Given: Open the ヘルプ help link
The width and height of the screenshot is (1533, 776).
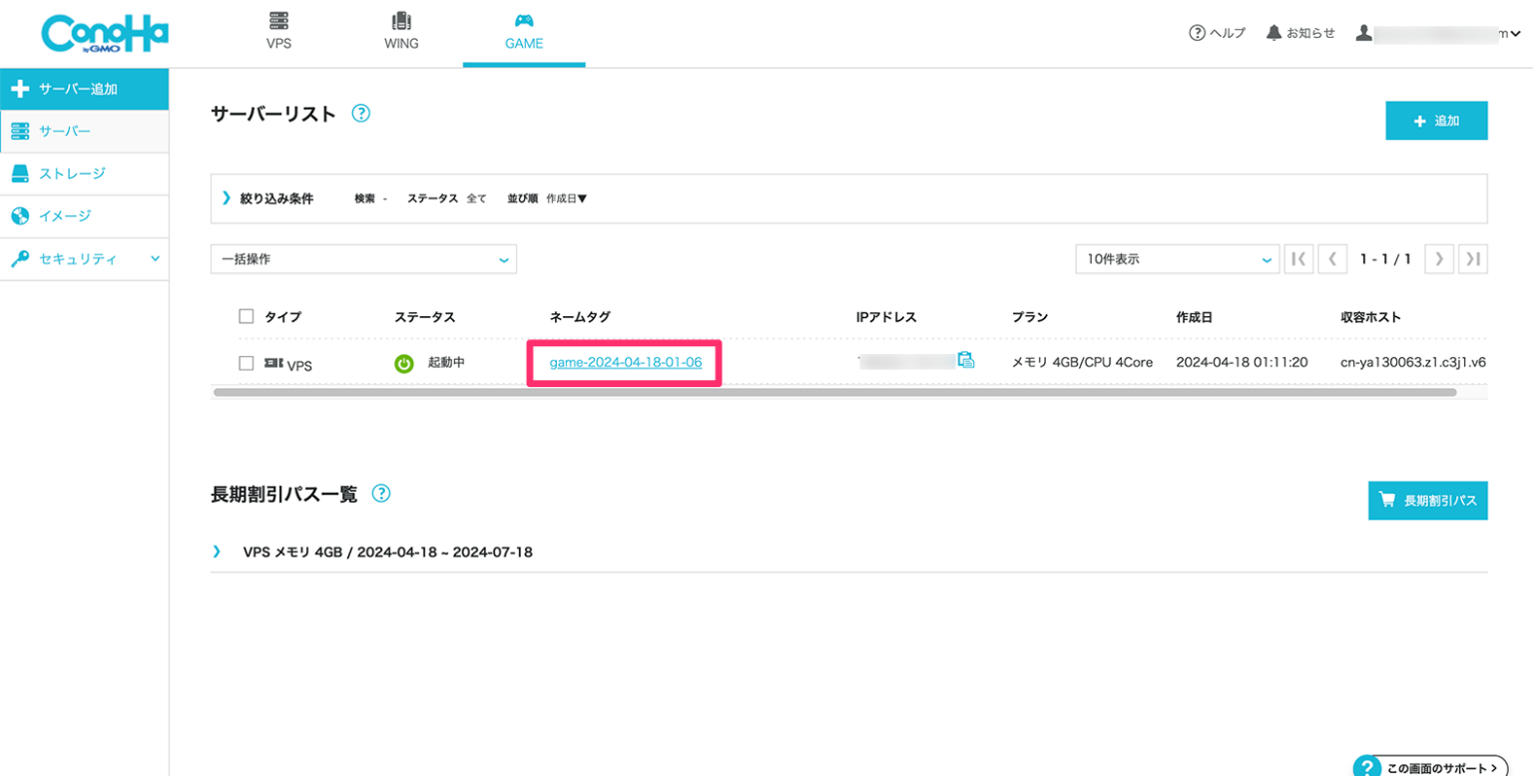Looking at the screenshot, I should [1217, 33].
